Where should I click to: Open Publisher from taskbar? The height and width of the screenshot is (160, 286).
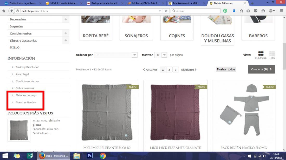[x=30, y=156]
